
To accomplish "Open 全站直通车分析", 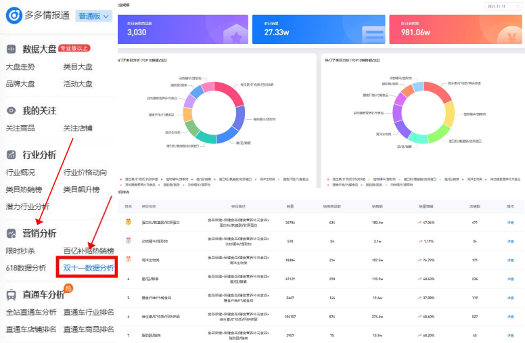I will click(31, 312).
